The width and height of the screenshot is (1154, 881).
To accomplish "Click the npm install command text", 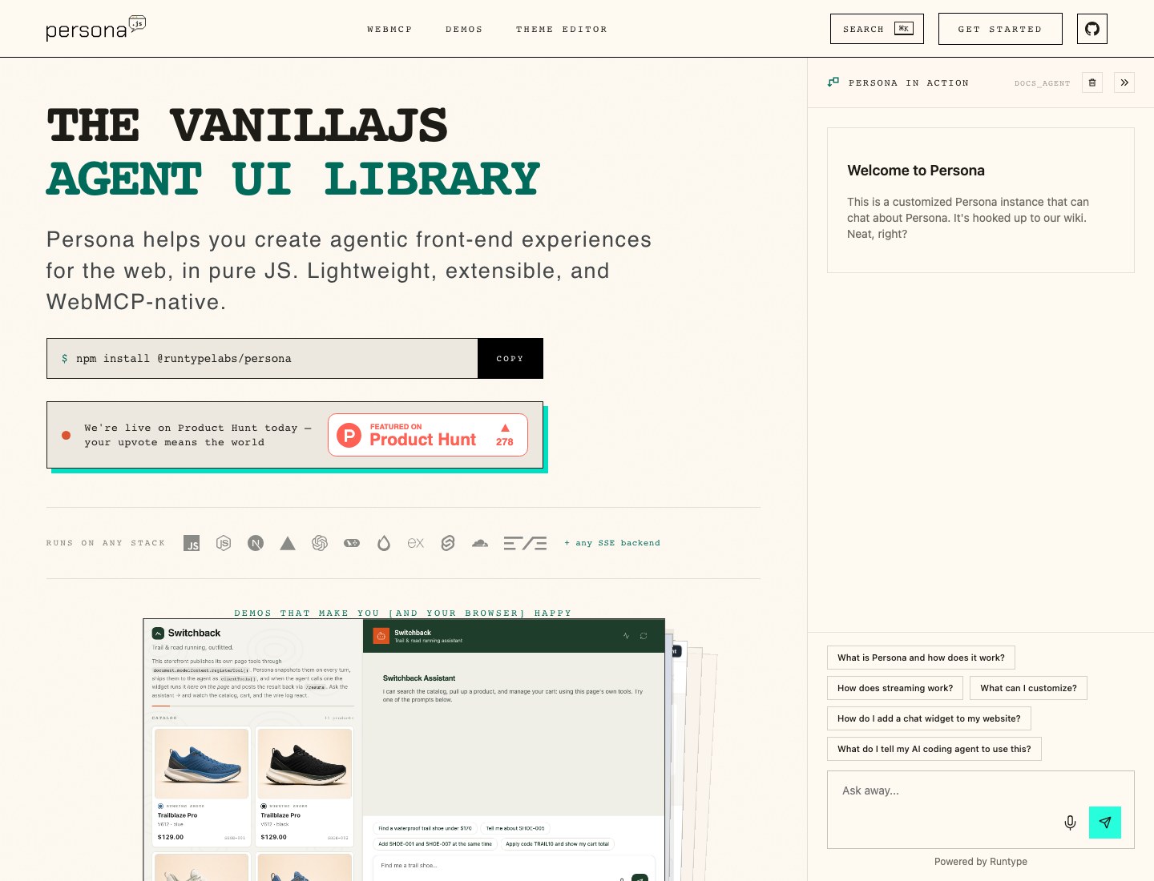I will coord(184,359).
